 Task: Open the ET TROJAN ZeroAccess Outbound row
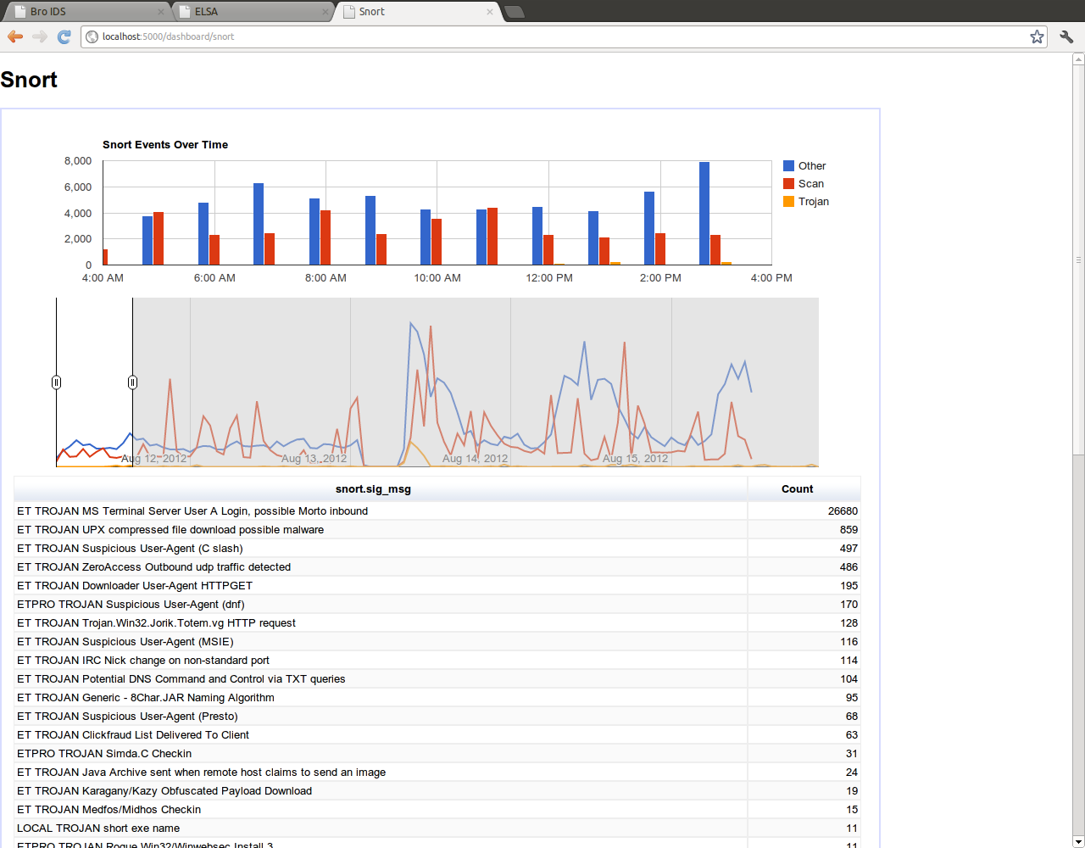pyautogui.click(x=154, y=566)
